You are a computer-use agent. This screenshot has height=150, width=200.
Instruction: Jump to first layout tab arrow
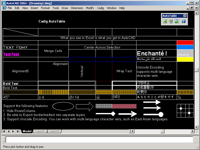point(4,131)
